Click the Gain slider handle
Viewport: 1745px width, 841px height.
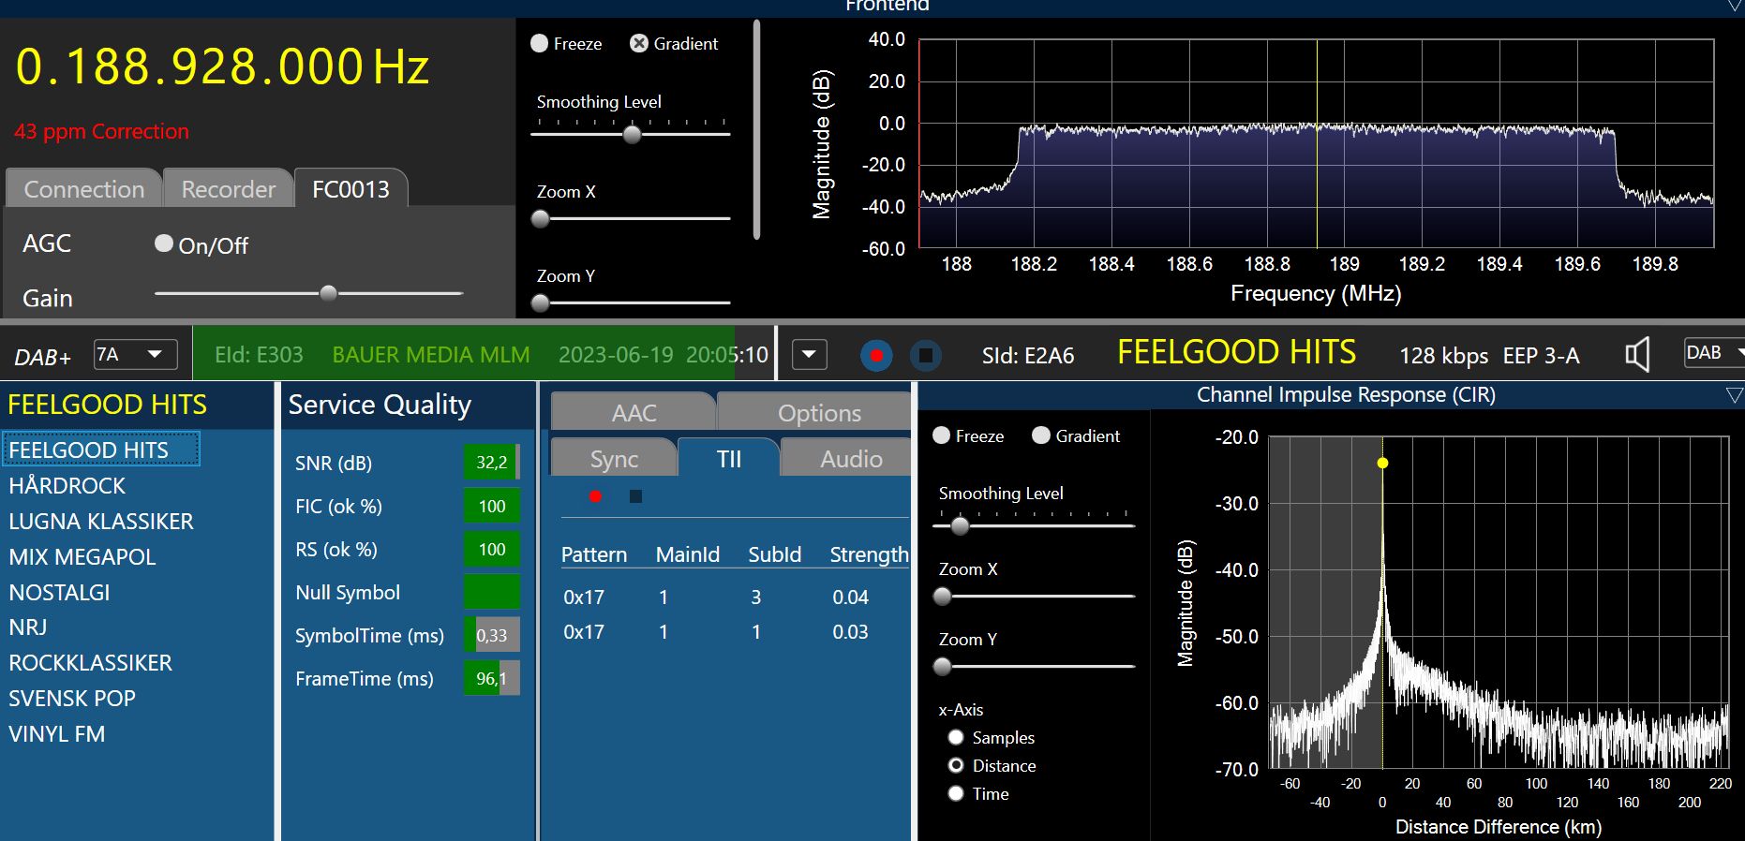[x=328, y=293]
